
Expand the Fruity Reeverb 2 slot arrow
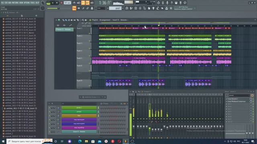coord(226,99)
